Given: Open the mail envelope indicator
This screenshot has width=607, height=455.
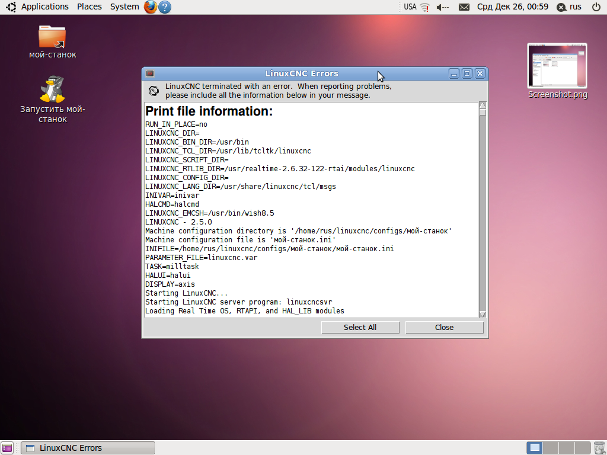Looking at the screenshot, I should 464,7.
